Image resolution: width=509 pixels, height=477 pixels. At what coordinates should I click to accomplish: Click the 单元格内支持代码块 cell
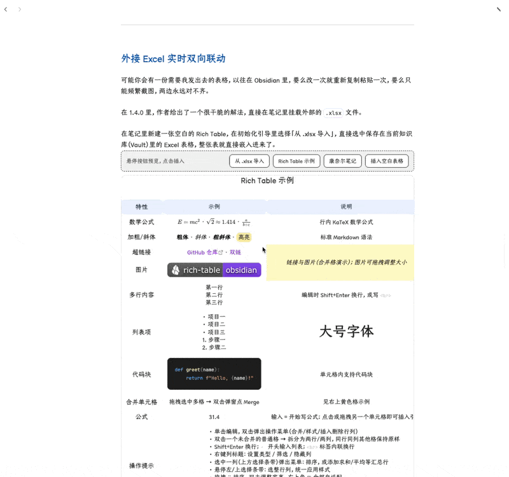tap(346, 375)
